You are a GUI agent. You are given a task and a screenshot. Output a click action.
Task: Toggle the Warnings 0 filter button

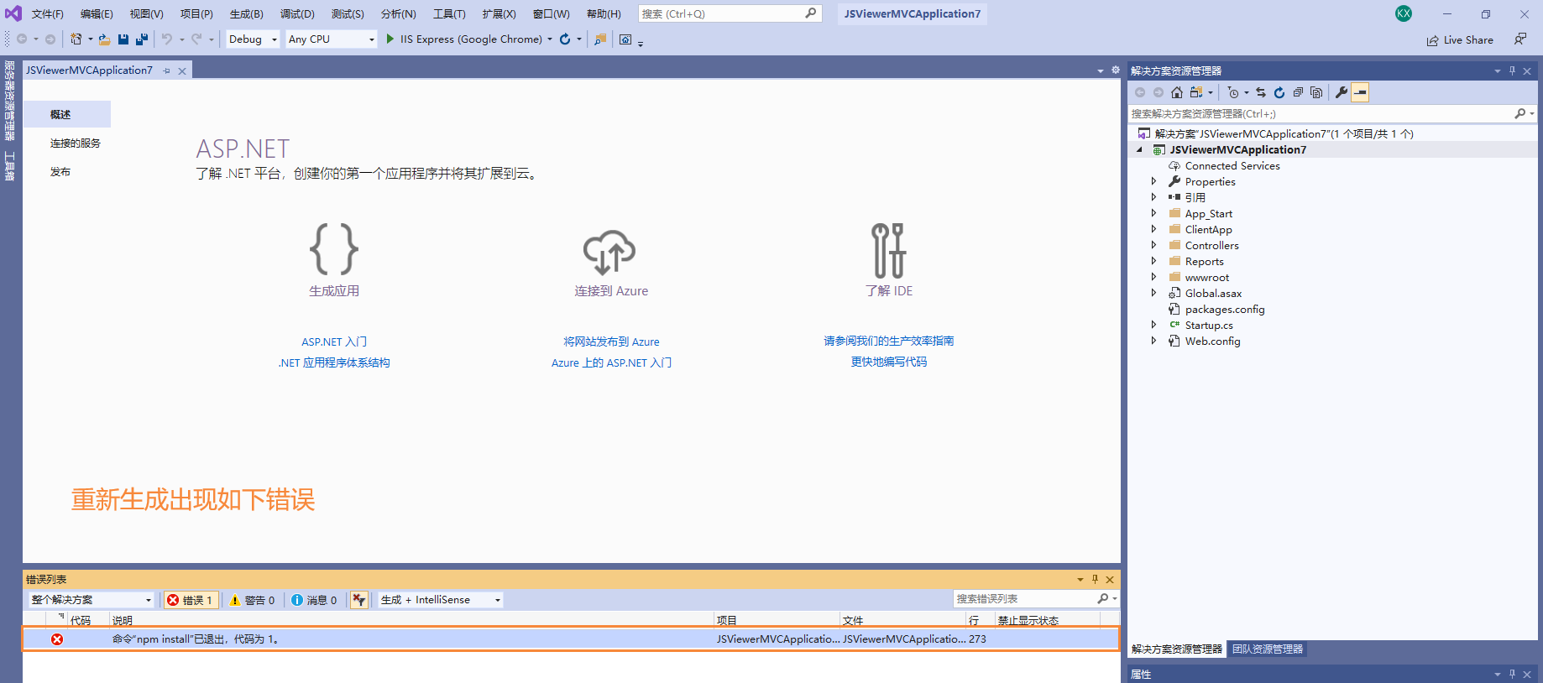(253, 600)
